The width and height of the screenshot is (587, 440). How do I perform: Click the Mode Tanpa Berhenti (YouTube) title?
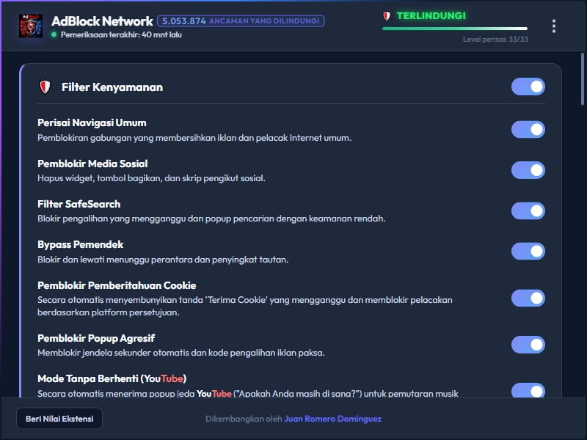112,378
